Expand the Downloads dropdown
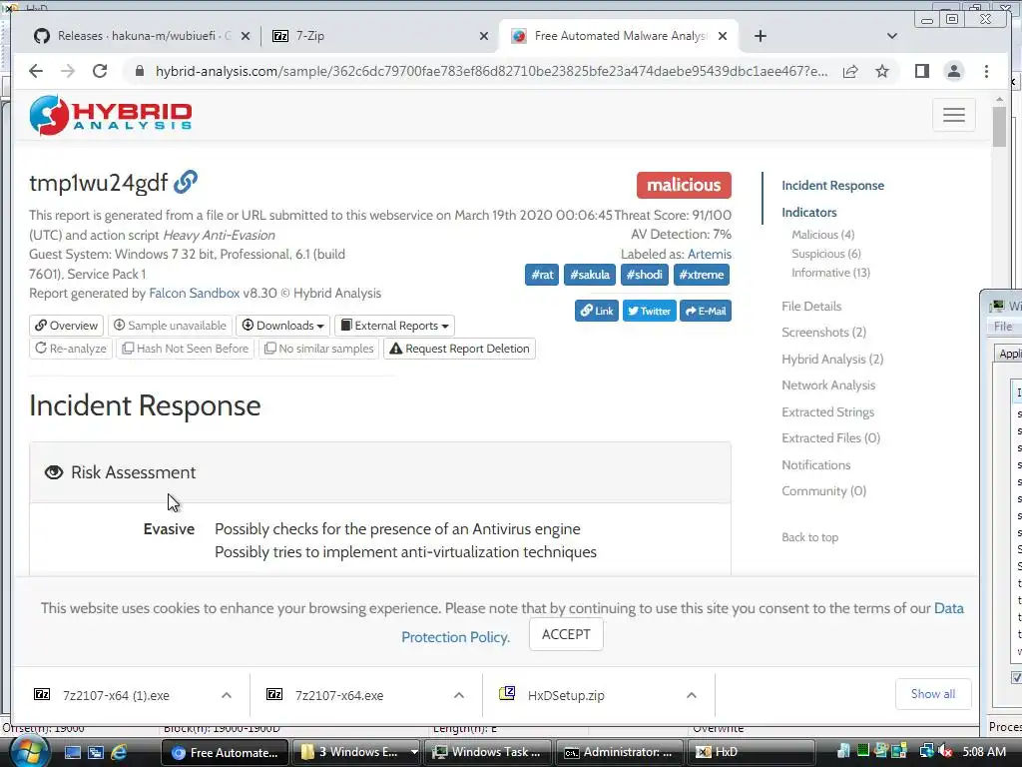1022x767 pixels. point(282,326)
